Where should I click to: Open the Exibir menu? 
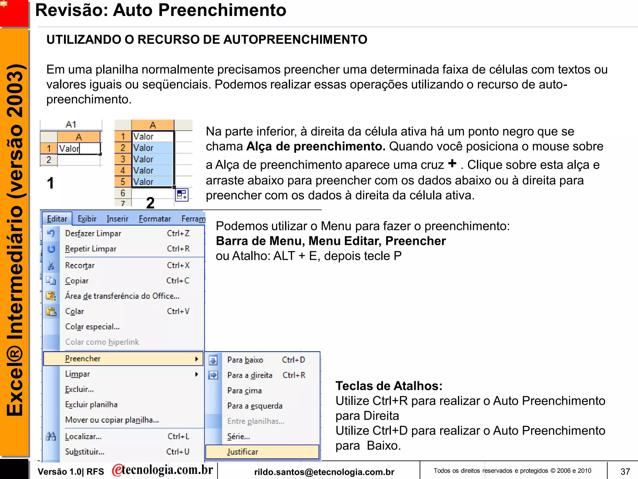(x=87, y=219)
